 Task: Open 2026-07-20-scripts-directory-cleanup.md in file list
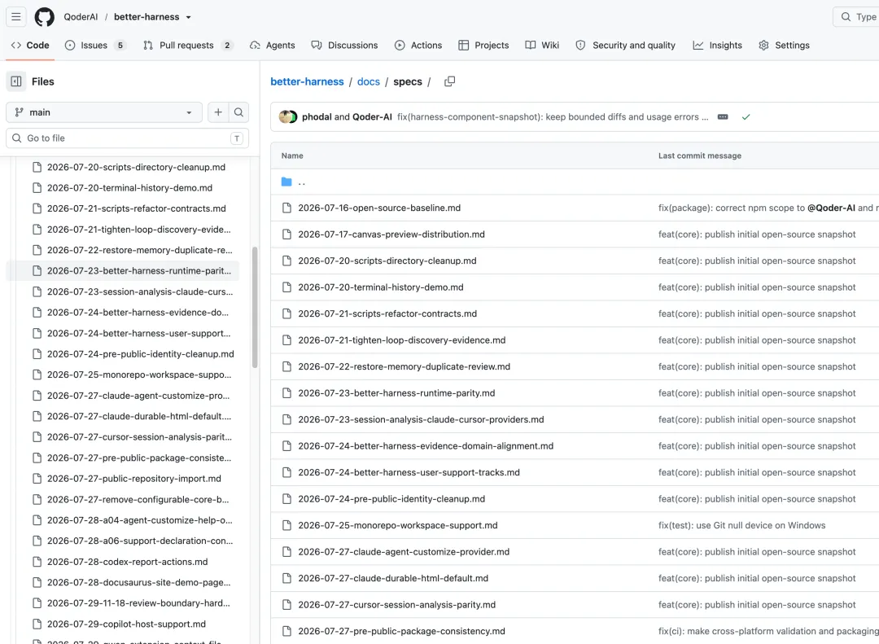(387, 261)
